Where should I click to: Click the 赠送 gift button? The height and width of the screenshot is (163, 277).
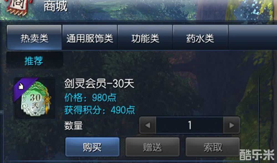pyautogui.click(x=152, y=147)
